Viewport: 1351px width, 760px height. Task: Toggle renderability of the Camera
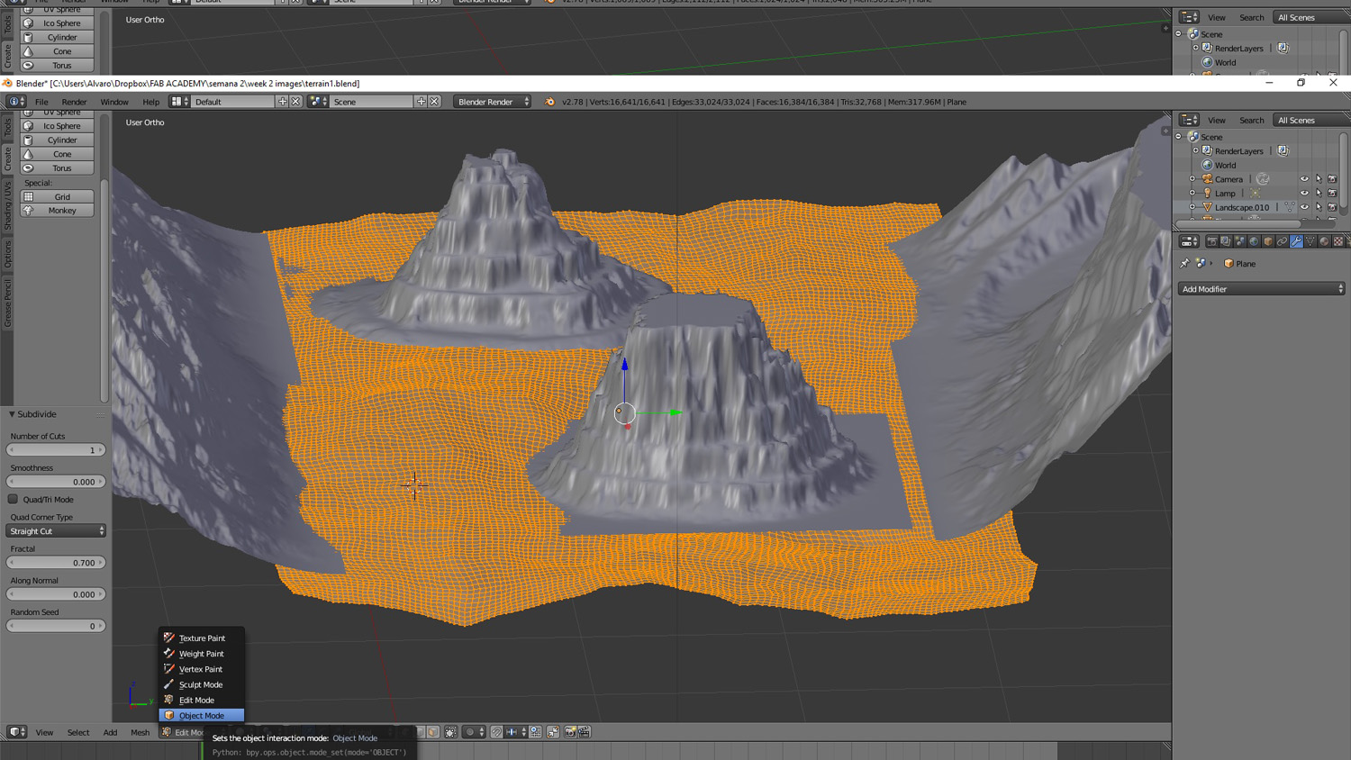coord(1333,179)
